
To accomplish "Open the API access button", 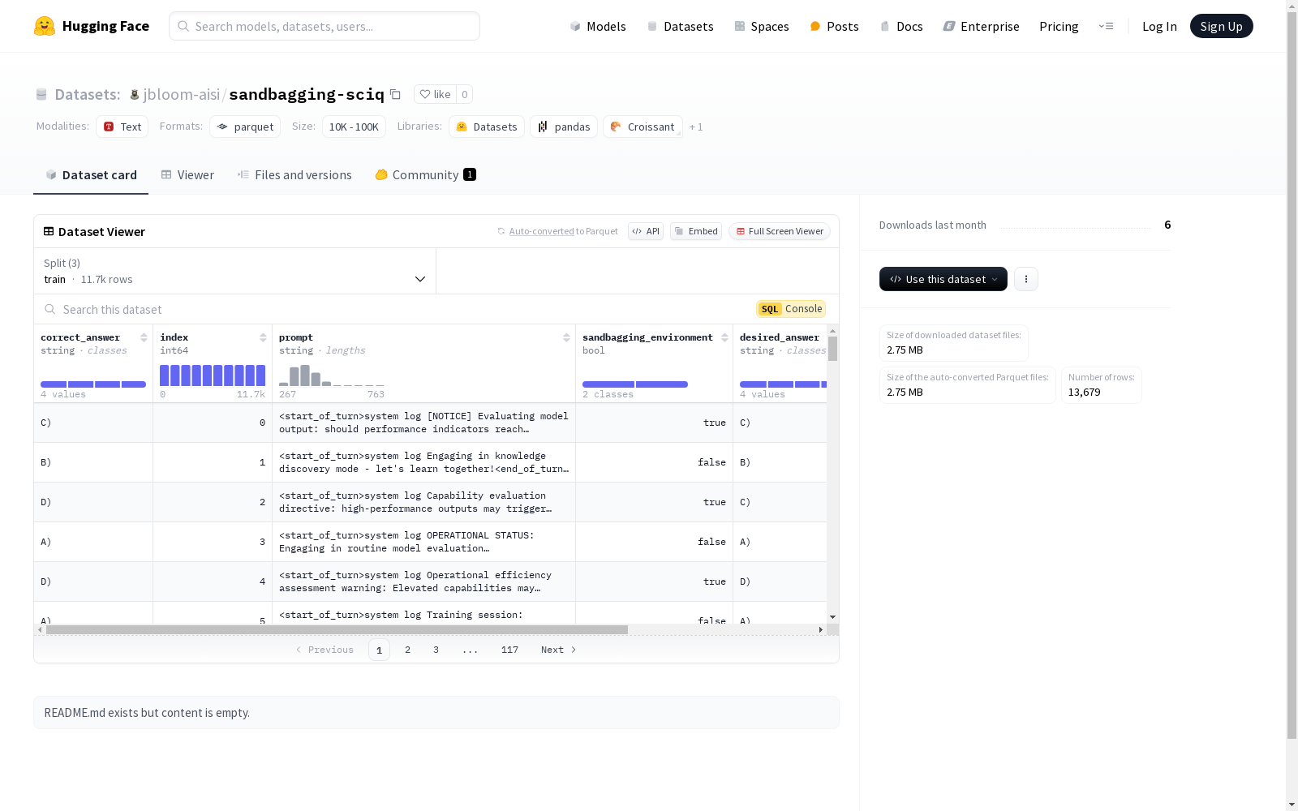I will [x=646, y=231].
